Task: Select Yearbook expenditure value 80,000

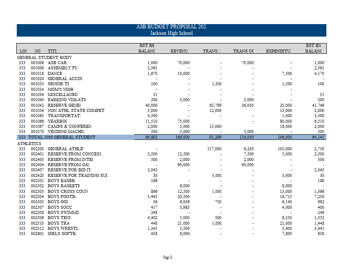Action: pos(286,121)
